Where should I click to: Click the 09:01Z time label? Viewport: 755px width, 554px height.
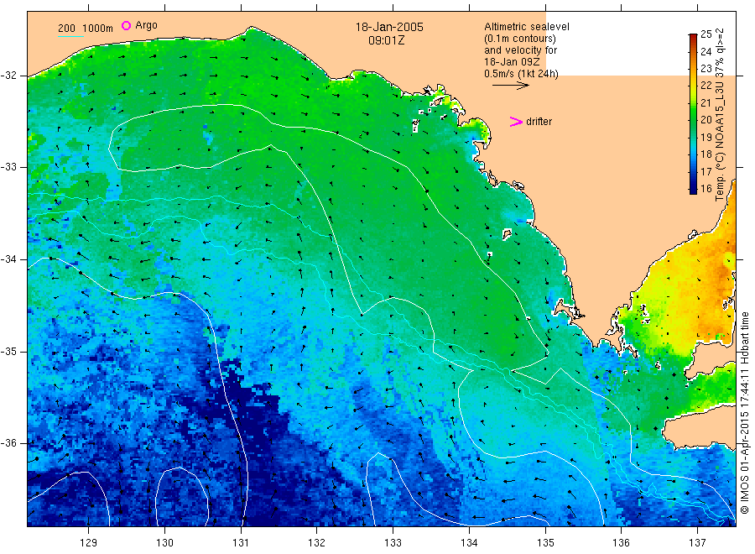click(x=386, y=40)
